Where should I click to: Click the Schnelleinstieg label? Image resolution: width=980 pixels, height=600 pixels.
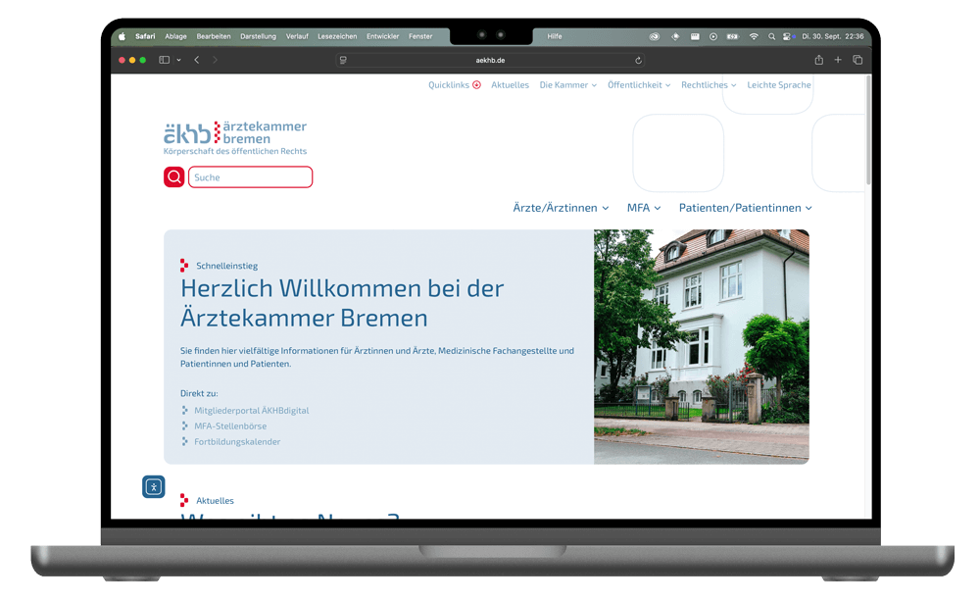pyautogui.click(x=227, y=266)
